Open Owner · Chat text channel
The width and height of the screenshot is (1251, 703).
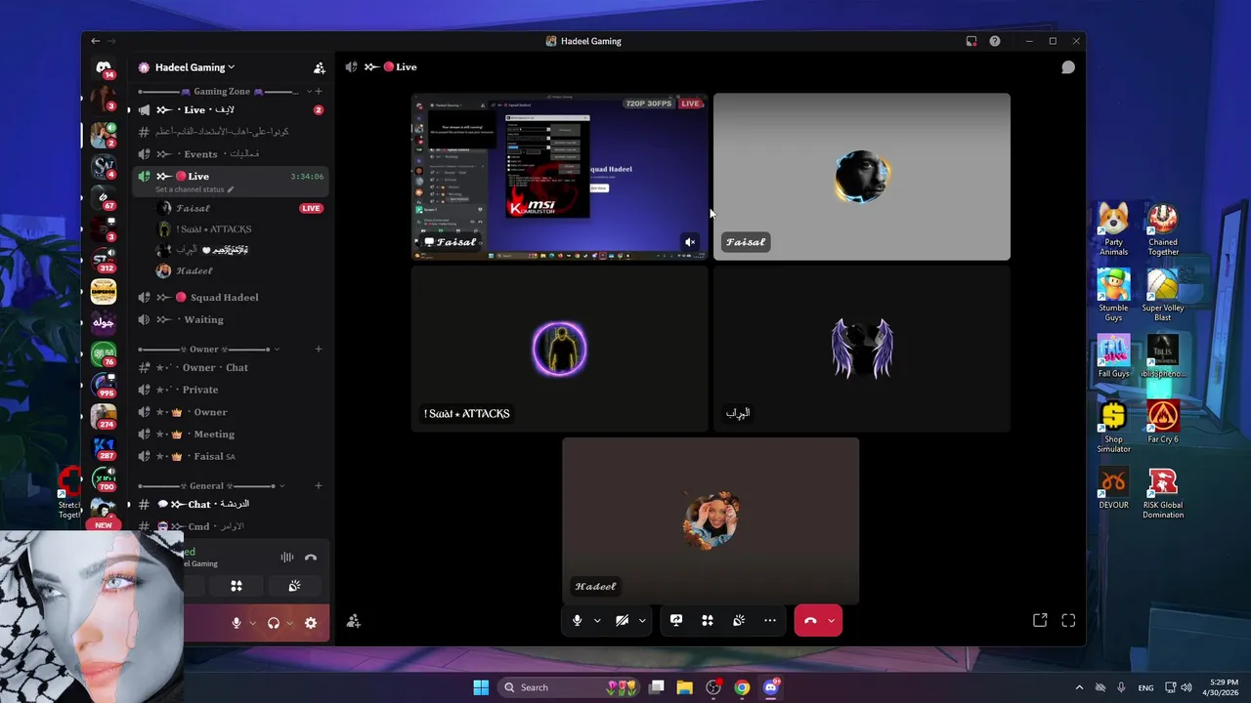click(231, 367)
